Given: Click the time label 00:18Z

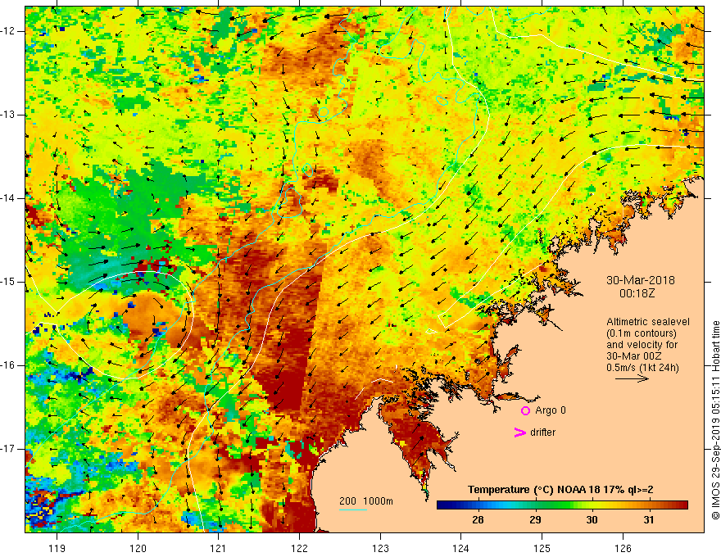Looking at the screenshot, I should (x=637, y=293).
